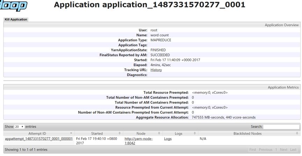This screenshot has width=302, height=156.
Task: Open appattempt_1487331570277_0001_000001 attempt link
Action: point(39,139)
